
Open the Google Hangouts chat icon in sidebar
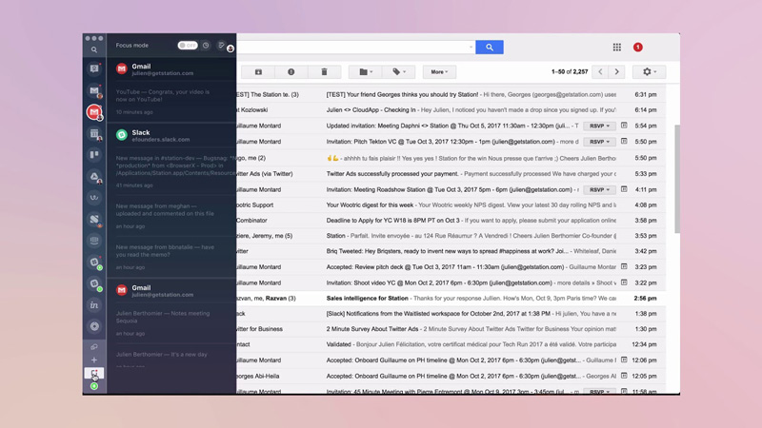pyautogui.click(x=94, y=68)
